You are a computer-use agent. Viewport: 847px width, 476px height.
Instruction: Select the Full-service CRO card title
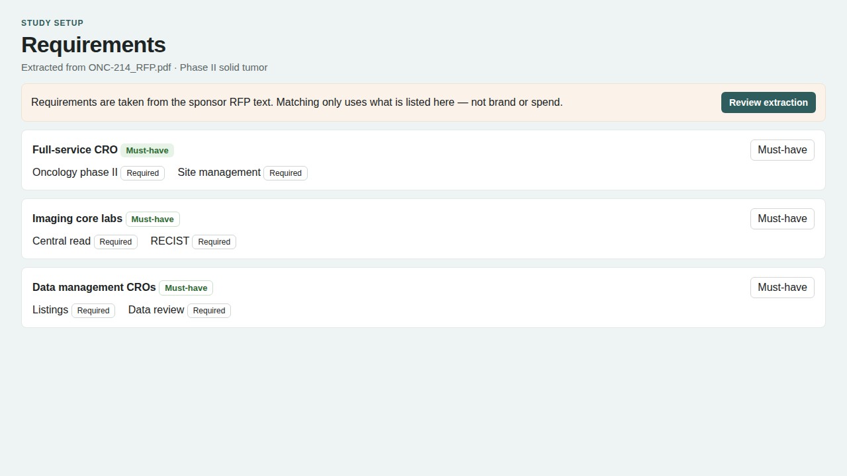click(x=75, y=150)
